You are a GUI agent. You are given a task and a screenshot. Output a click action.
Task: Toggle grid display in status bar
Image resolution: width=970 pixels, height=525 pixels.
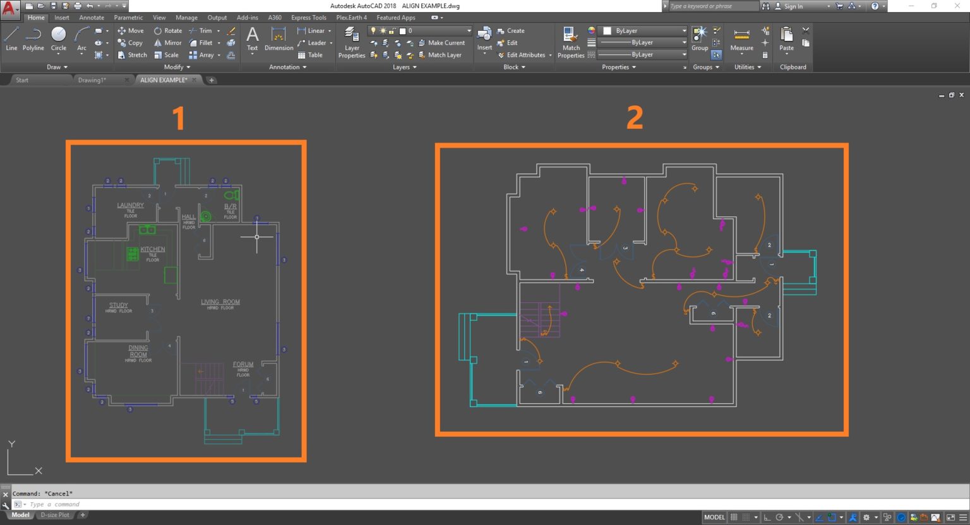pyautogui.click(x=734, y=517)
